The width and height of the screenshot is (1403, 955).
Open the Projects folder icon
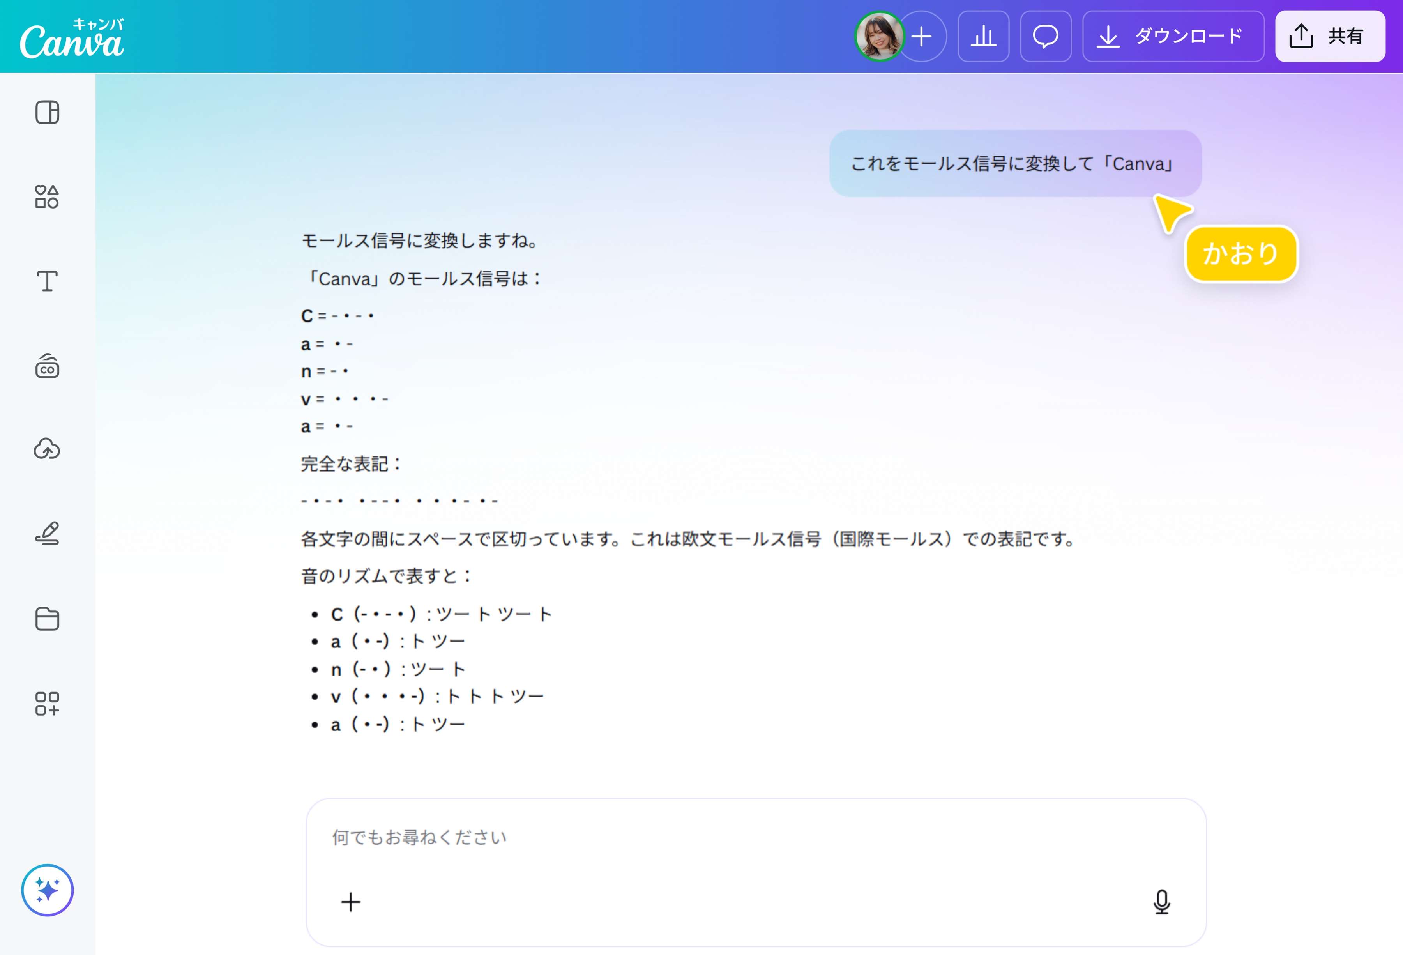[x=47, y=619]
